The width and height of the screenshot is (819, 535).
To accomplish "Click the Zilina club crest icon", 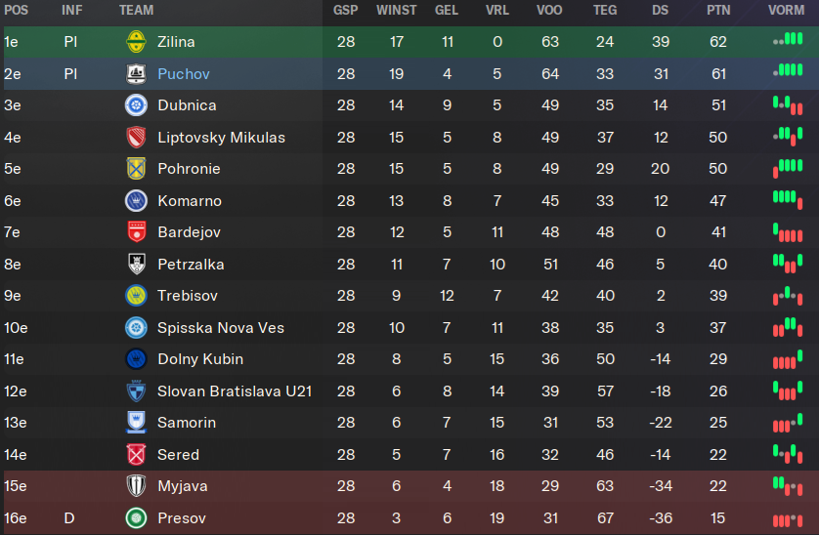I will pos(136,42).
